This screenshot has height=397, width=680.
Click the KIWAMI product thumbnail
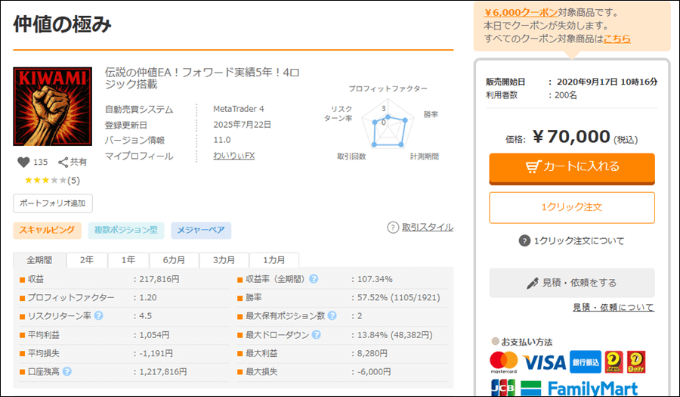[53, 107]
